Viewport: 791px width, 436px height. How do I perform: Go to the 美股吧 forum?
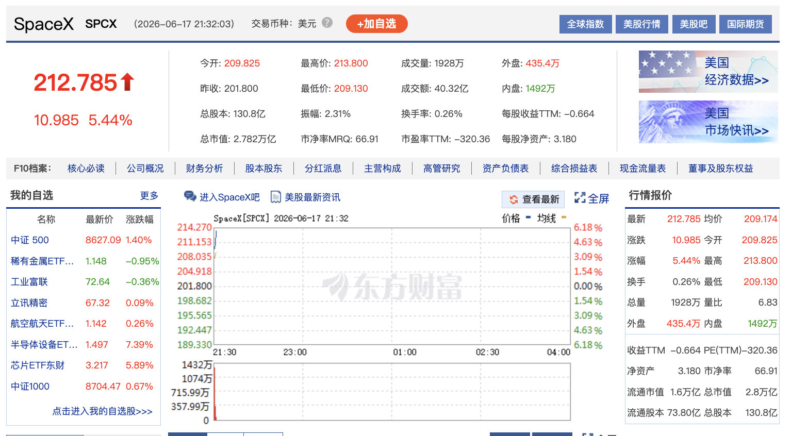(694, 24)
